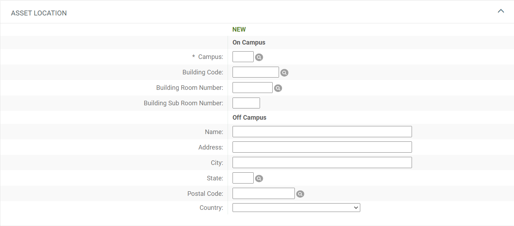The width and height of the screenshot is (514, 226).
Task: Click the Building Sub Room Number field
Action: point(246,103)
